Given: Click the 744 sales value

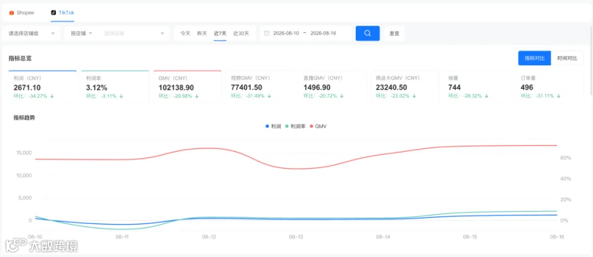Looking at the screenshot, I should pyautogui.click(x=455, y=88).
